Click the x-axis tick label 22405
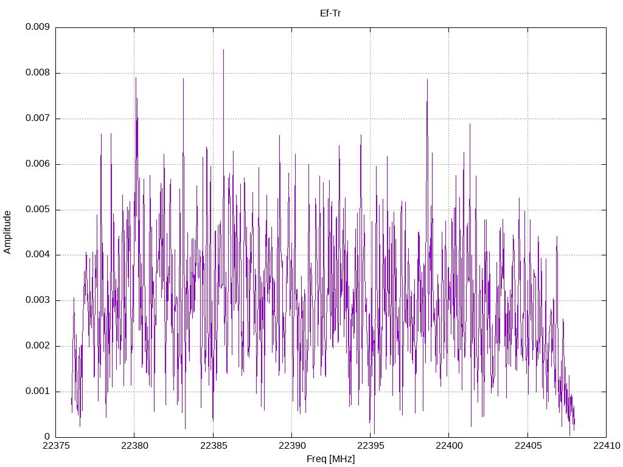This screenshot has height=467, width=623. click(x=527, y=446)
